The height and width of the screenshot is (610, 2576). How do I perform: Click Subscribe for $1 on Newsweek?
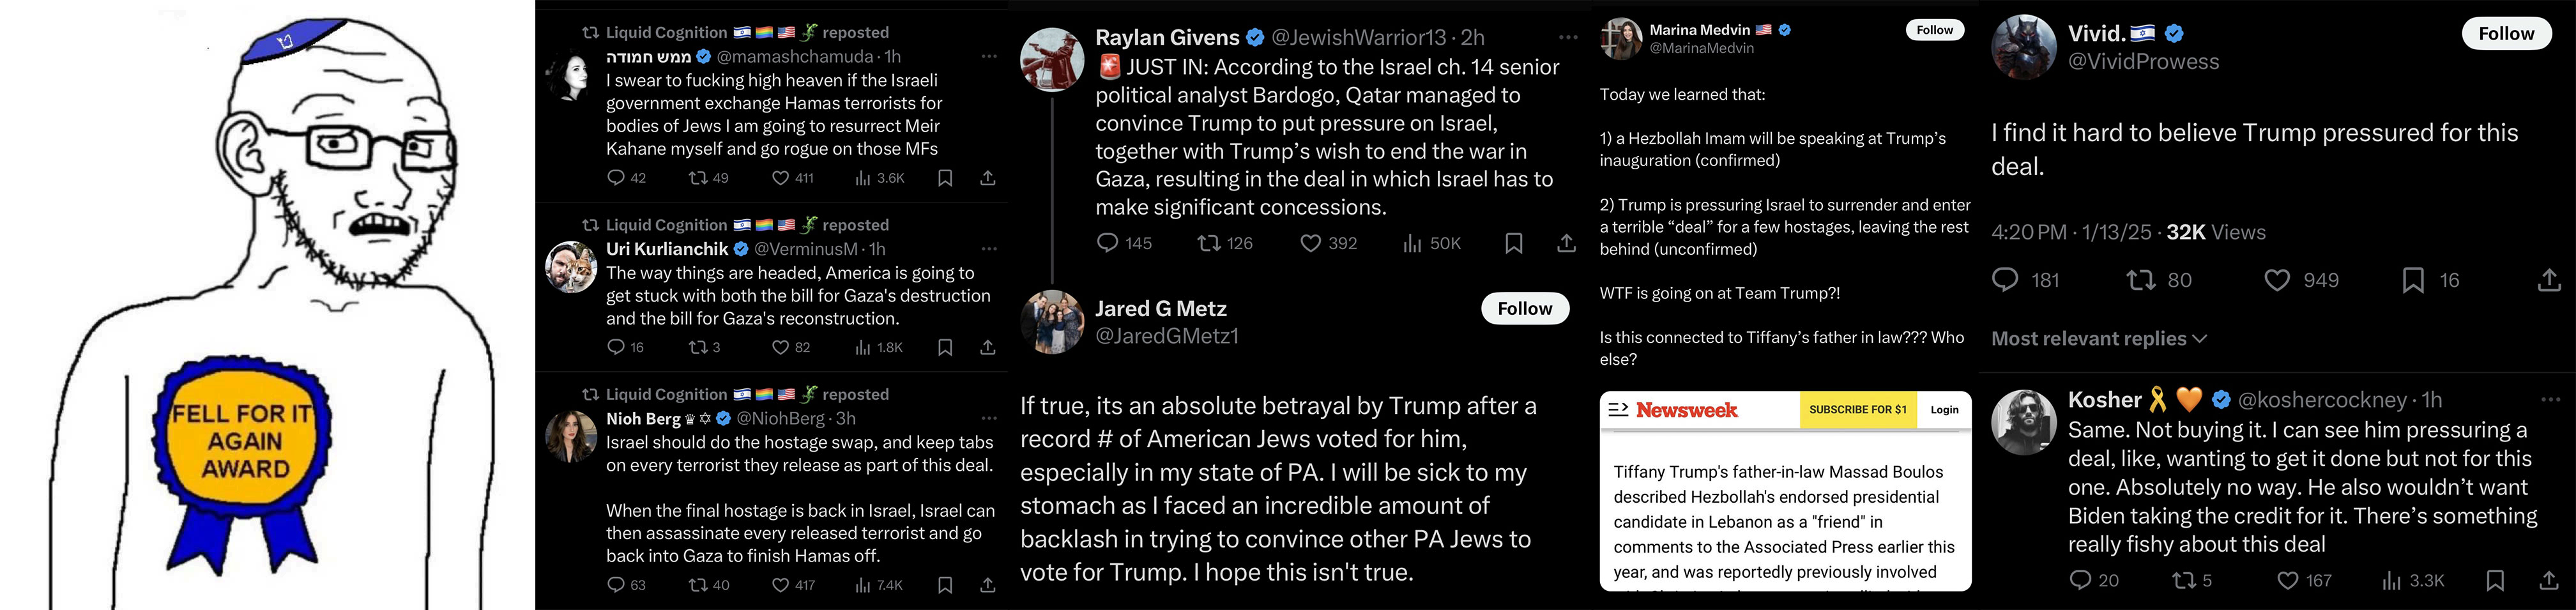[x=1857, y=410]
